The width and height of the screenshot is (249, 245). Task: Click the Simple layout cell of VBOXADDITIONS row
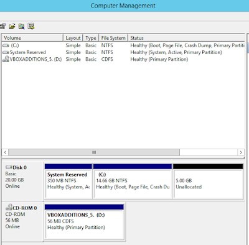tap(73, 59)
